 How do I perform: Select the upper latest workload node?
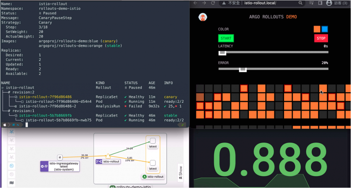click(x=153, y=141)
